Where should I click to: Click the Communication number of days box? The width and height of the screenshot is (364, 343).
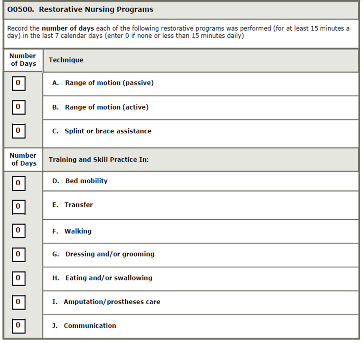18,326
